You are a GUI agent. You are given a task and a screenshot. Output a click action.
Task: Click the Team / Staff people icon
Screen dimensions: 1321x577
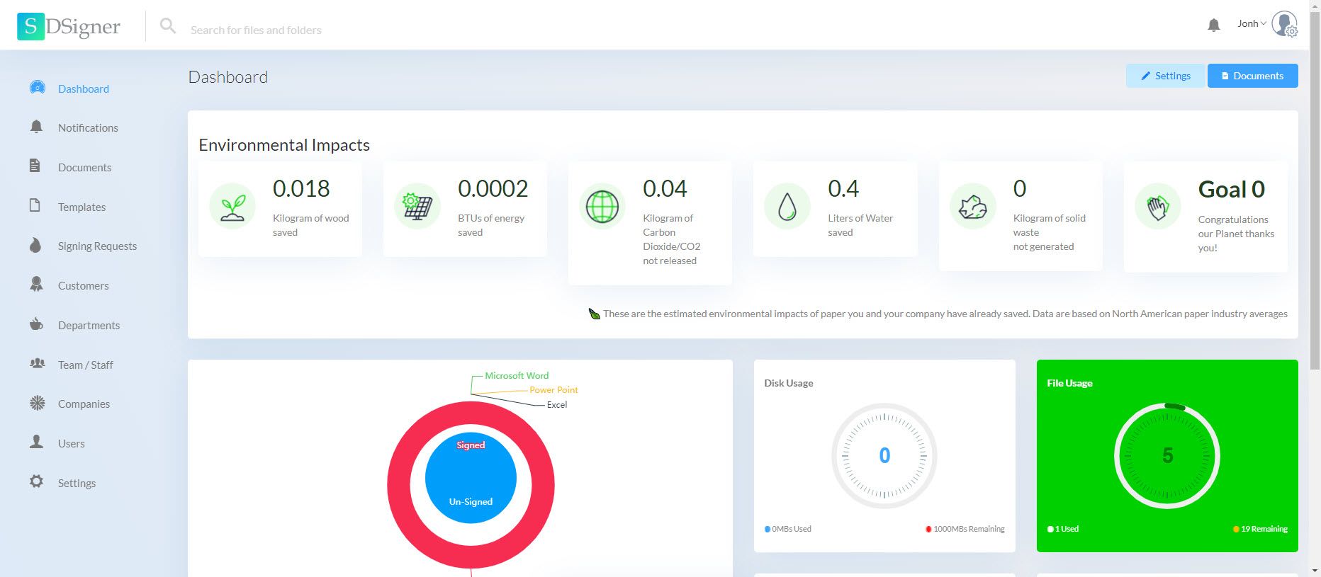37,364
